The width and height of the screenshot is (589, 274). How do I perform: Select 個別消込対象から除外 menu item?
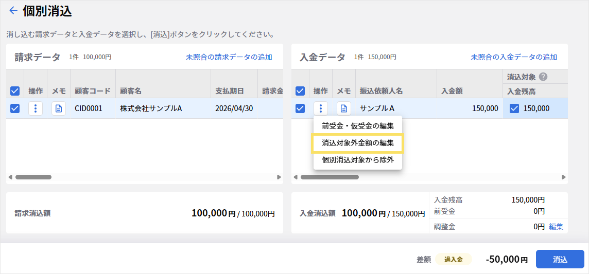(358, 160)
